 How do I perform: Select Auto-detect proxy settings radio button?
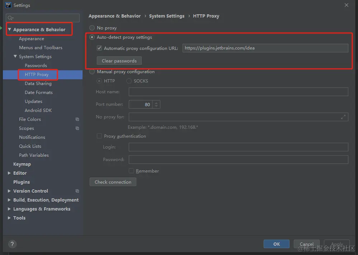click(x=92, y=37)
